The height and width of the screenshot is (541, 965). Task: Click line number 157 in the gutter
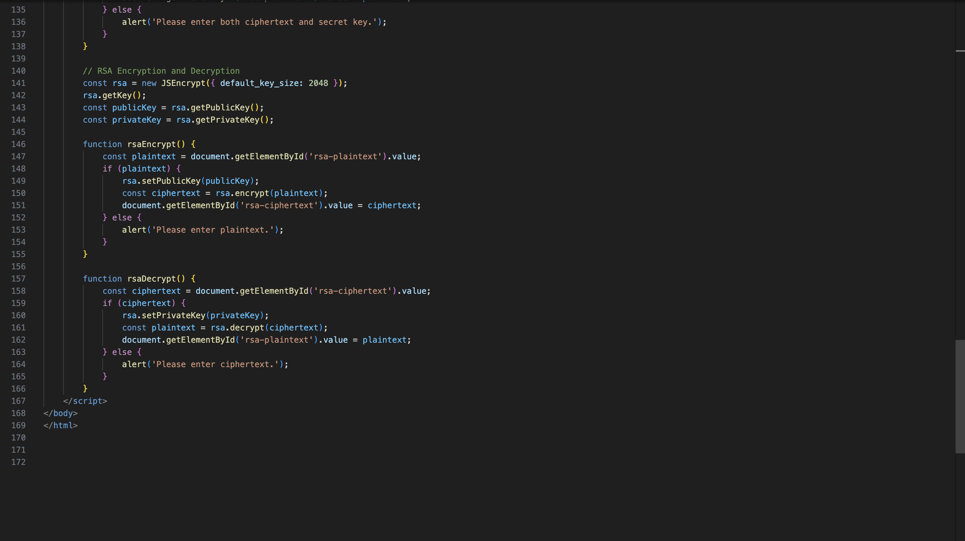click(18, 278)
